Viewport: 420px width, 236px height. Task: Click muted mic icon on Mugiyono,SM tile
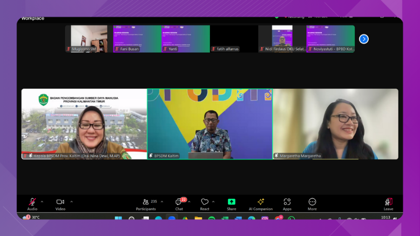[x=69, y=49]
